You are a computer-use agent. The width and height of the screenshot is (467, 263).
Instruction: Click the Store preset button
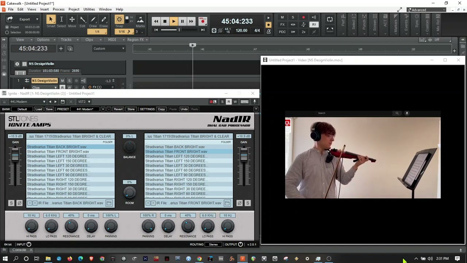[x=131, y=109]
